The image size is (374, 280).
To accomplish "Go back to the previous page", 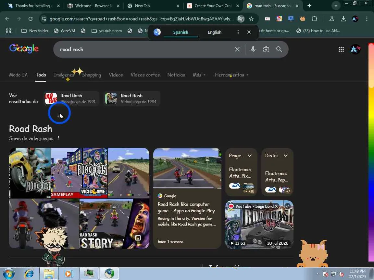I will click(7, 19).
